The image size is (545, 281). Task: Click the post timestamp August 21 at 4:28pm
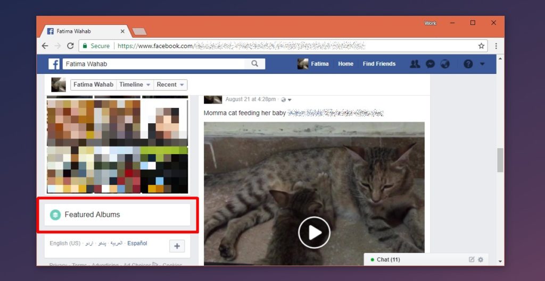250,99
